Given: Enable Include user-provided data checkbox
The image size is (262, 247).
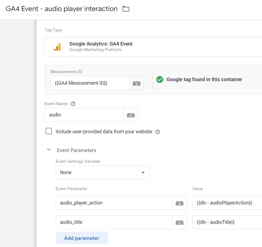Looking at the screenshot, I should click(49, 131).
